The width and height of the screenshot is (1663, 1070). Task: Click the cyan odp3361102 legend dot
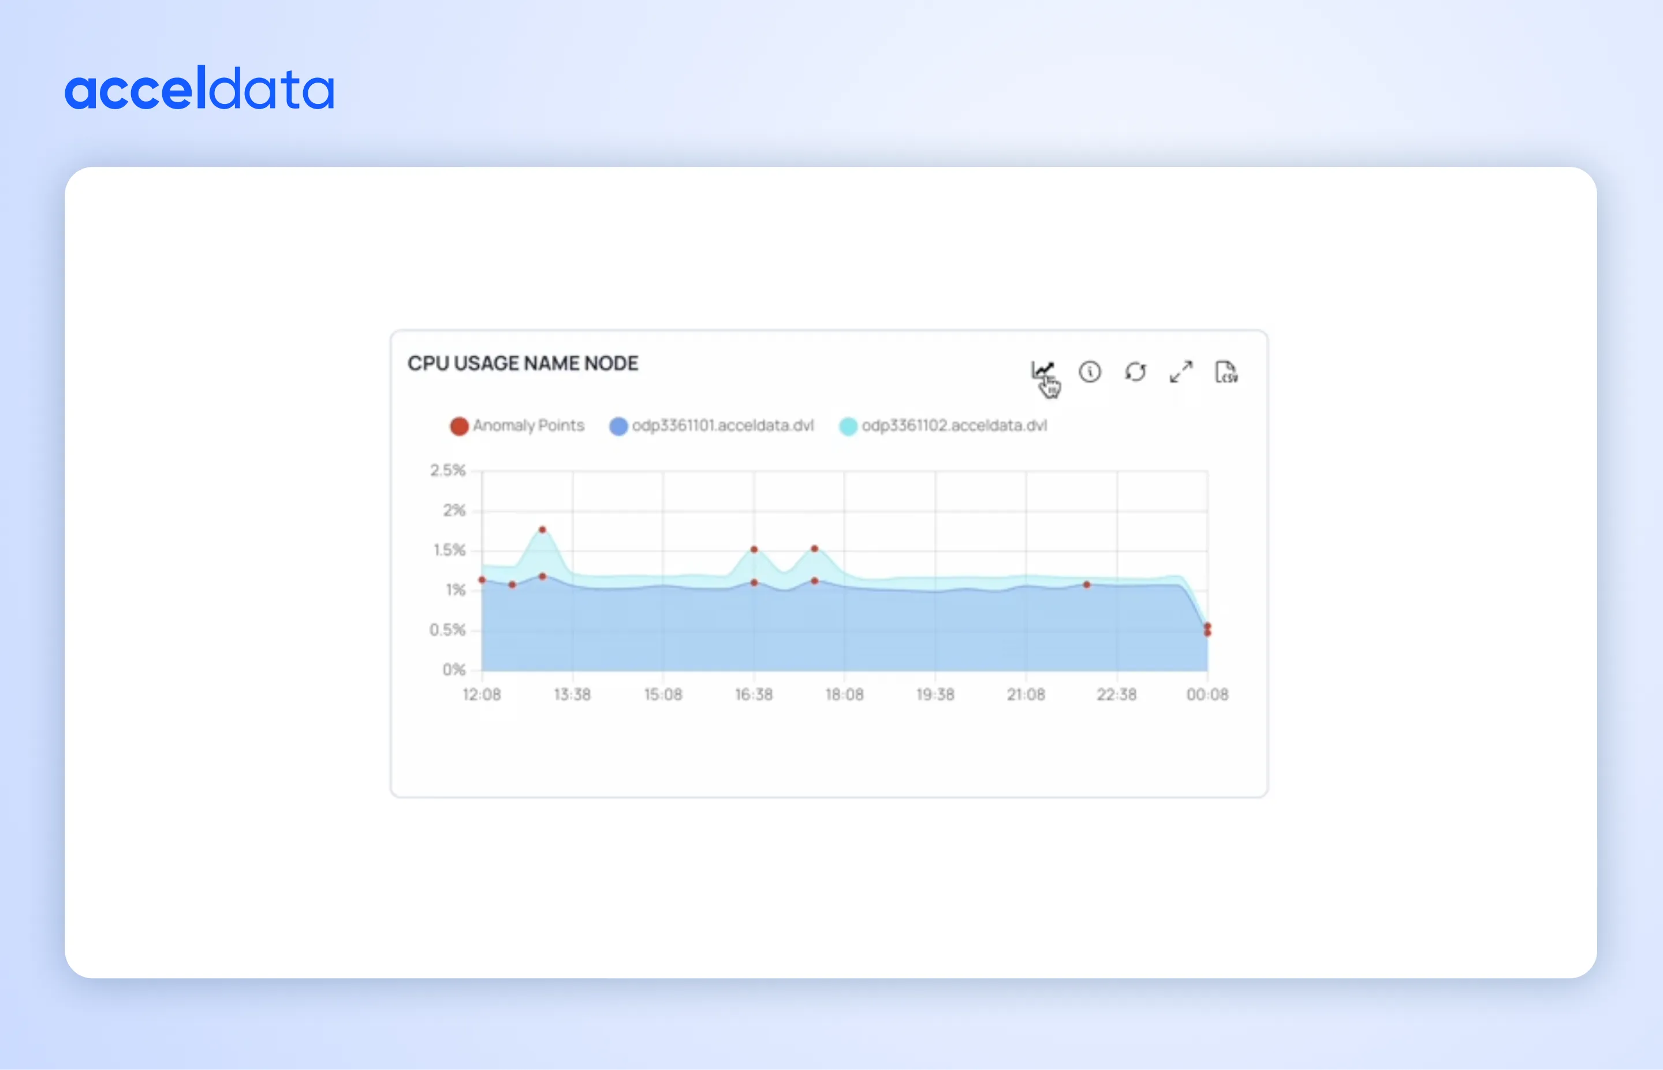tap(848, 426)
